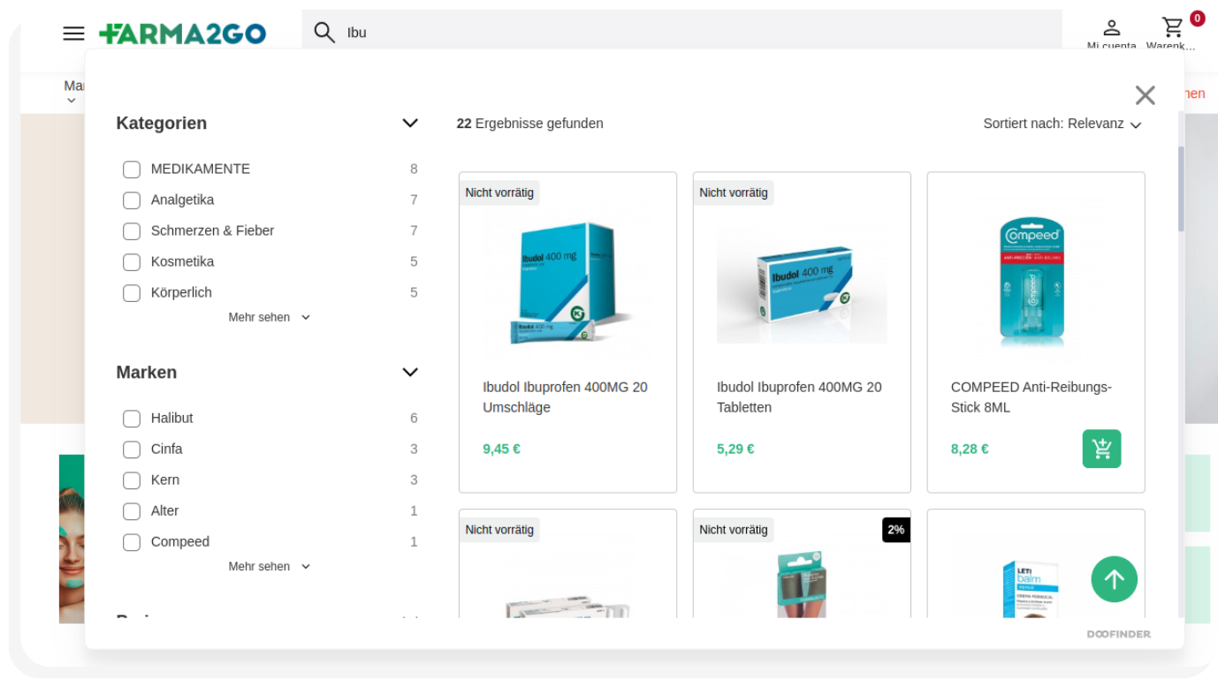Screen dimensions: 1218x680
Task: Open the Mi cuenta account icon
Action: [x=1111, y=29]
